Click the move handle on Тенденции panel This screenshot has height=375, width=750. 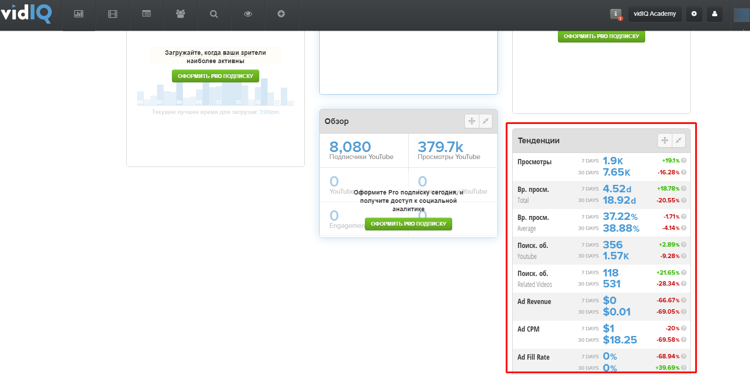pos(665,141)
